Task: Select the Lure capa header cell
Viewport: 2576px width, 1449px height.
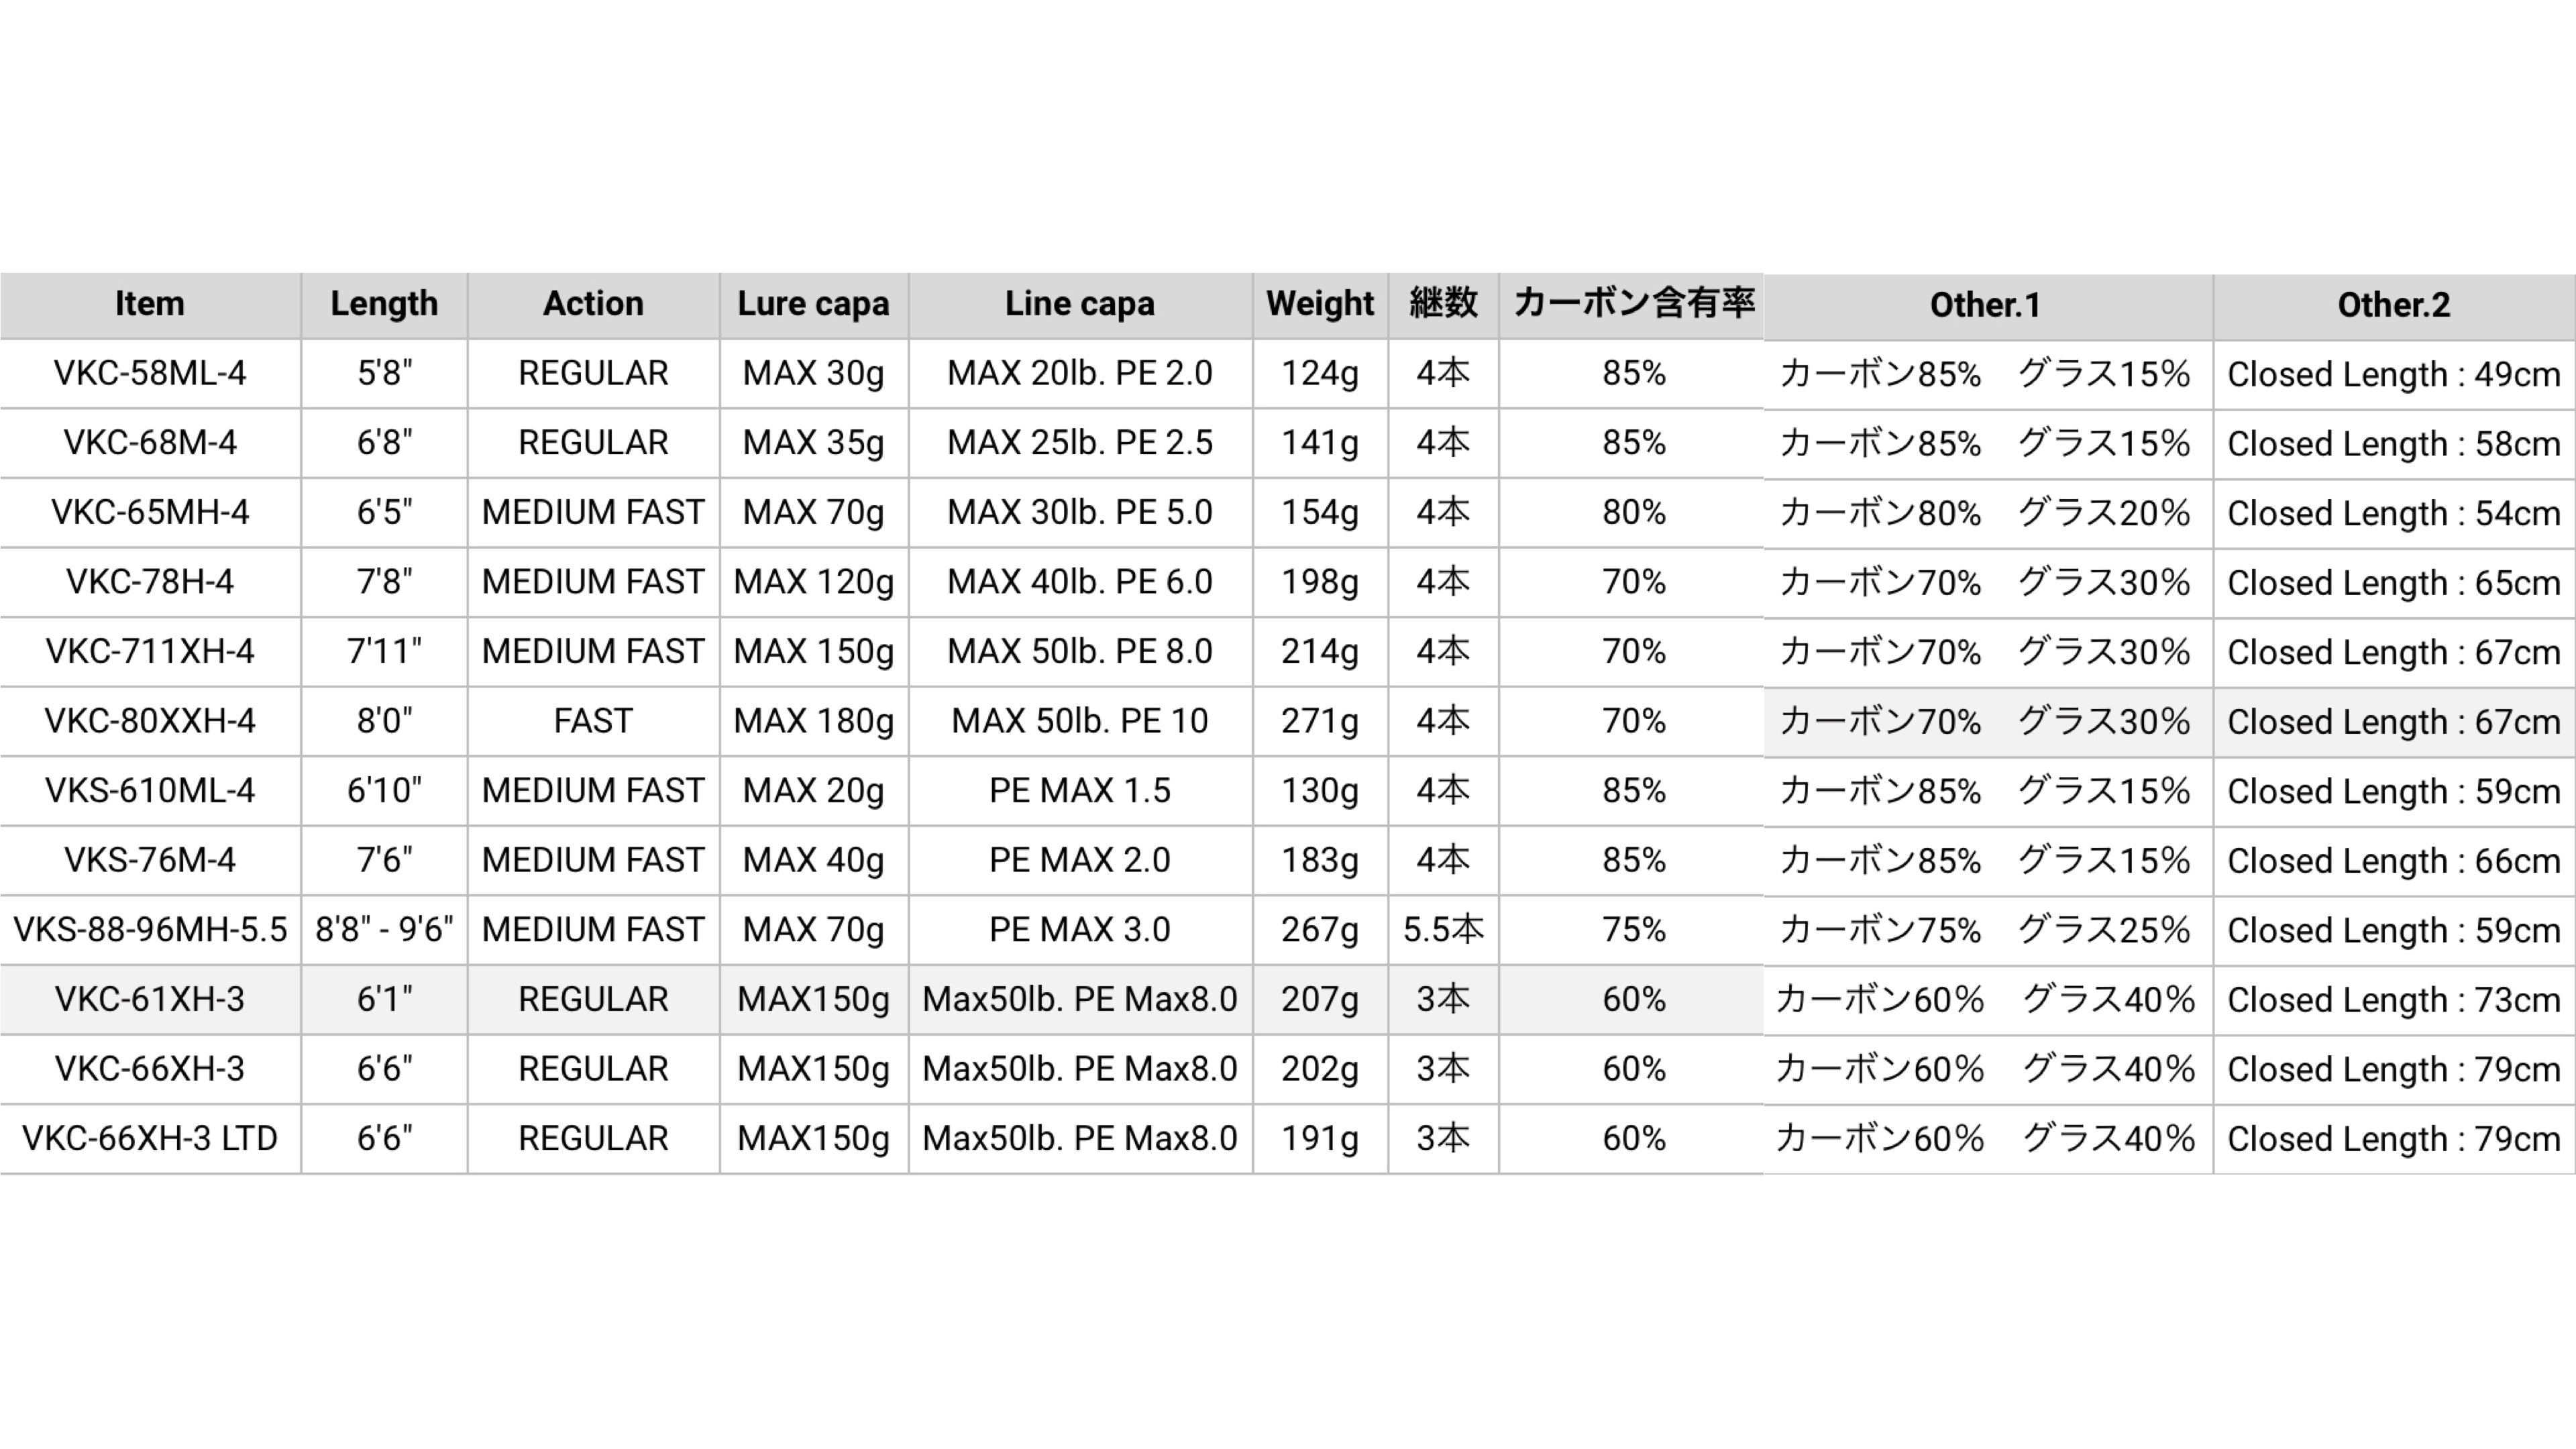Action: (813, 304)
